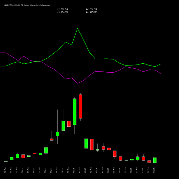Click the tall red candle above 02 Feb

click(81, 106)
